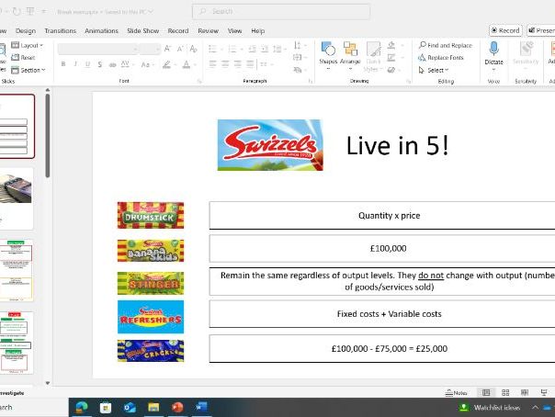Open Change Case Aa dropdown

(x=147, y=64)
